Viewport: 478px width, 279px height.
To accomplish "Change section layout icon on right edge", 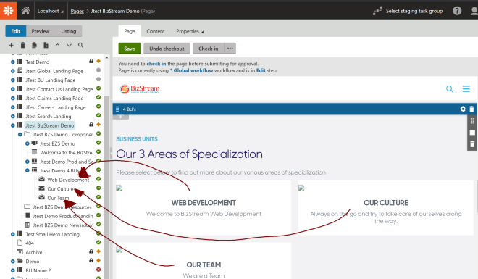I will (x=472, y=133).
